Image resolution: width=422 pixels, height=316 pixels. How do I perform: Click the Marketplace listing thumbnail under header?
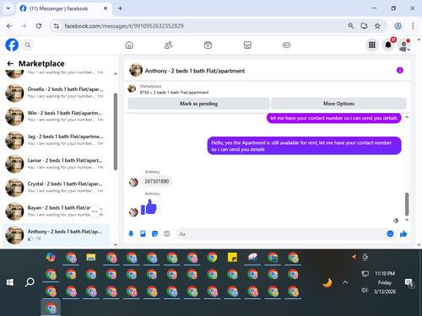tap(132, 88)
